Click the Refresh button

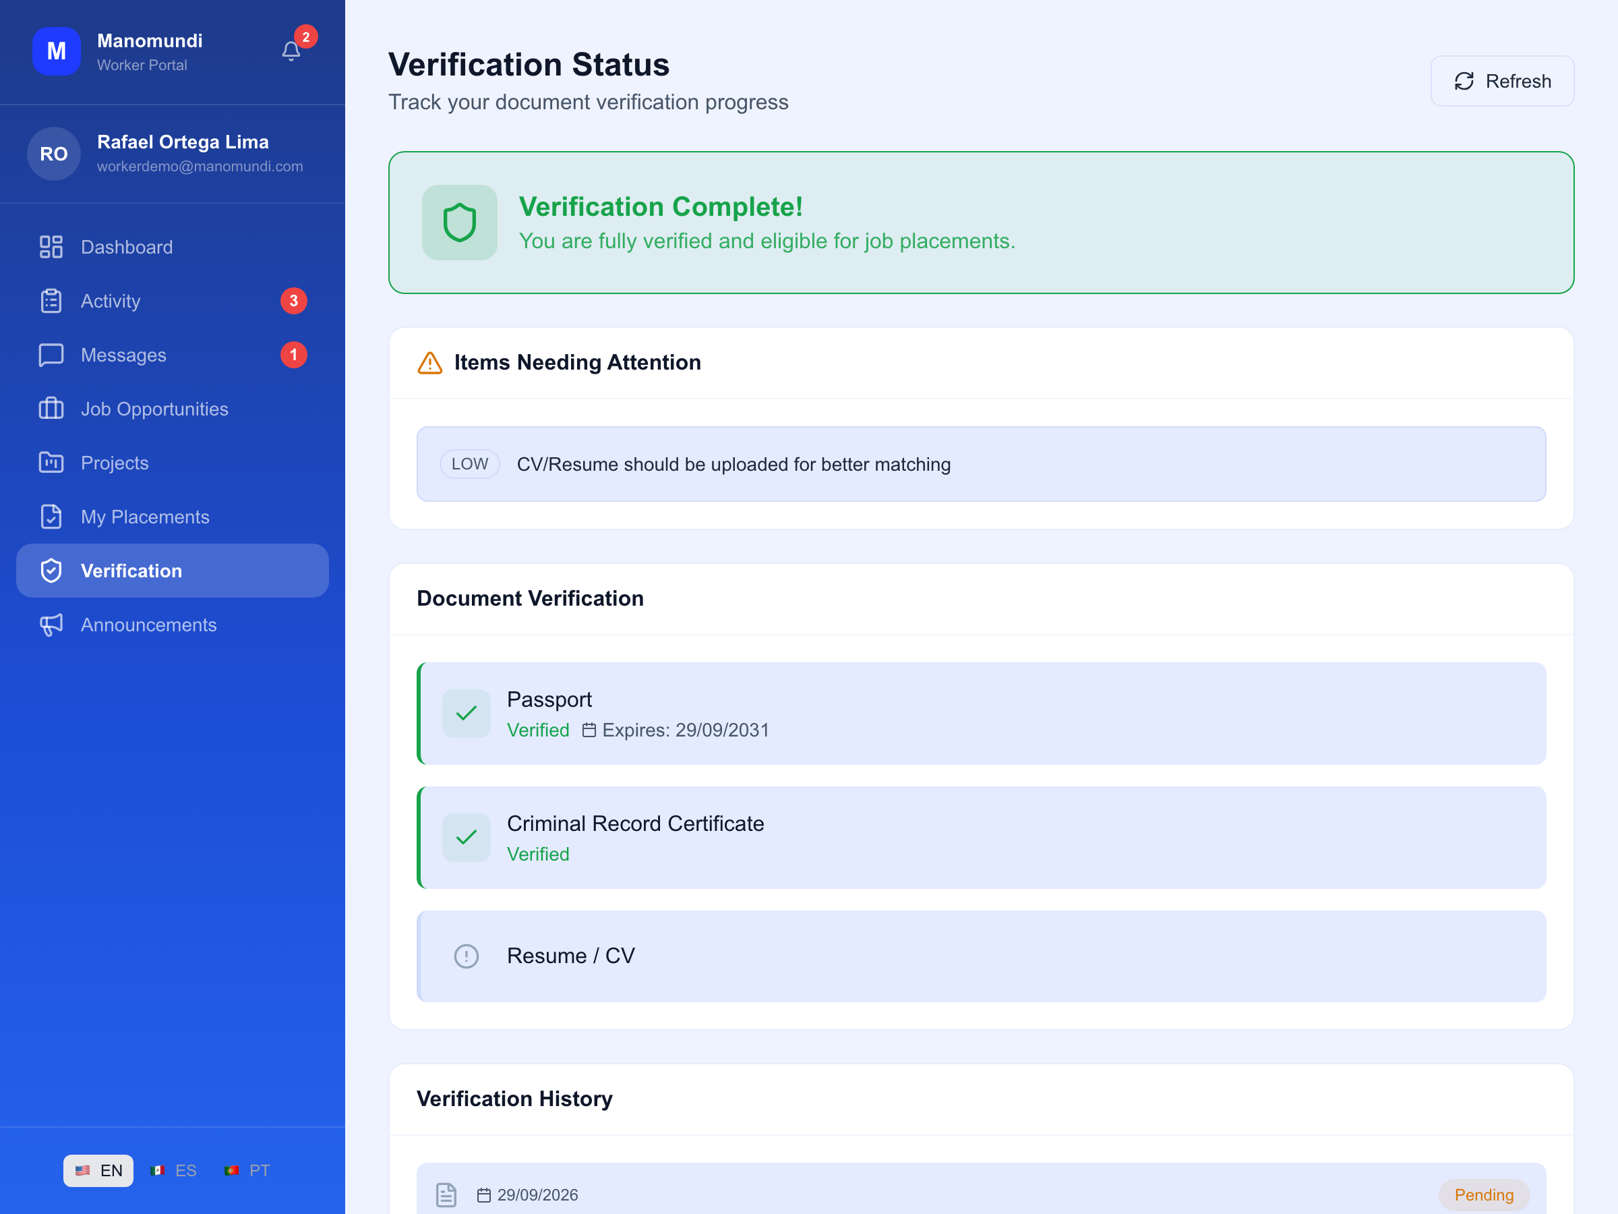click(1503, 81)
